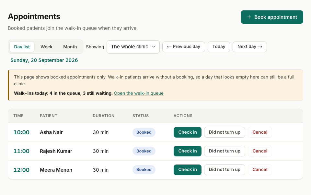Check in Asha Nair
311x195 pixels.
(x=188, y=132)
